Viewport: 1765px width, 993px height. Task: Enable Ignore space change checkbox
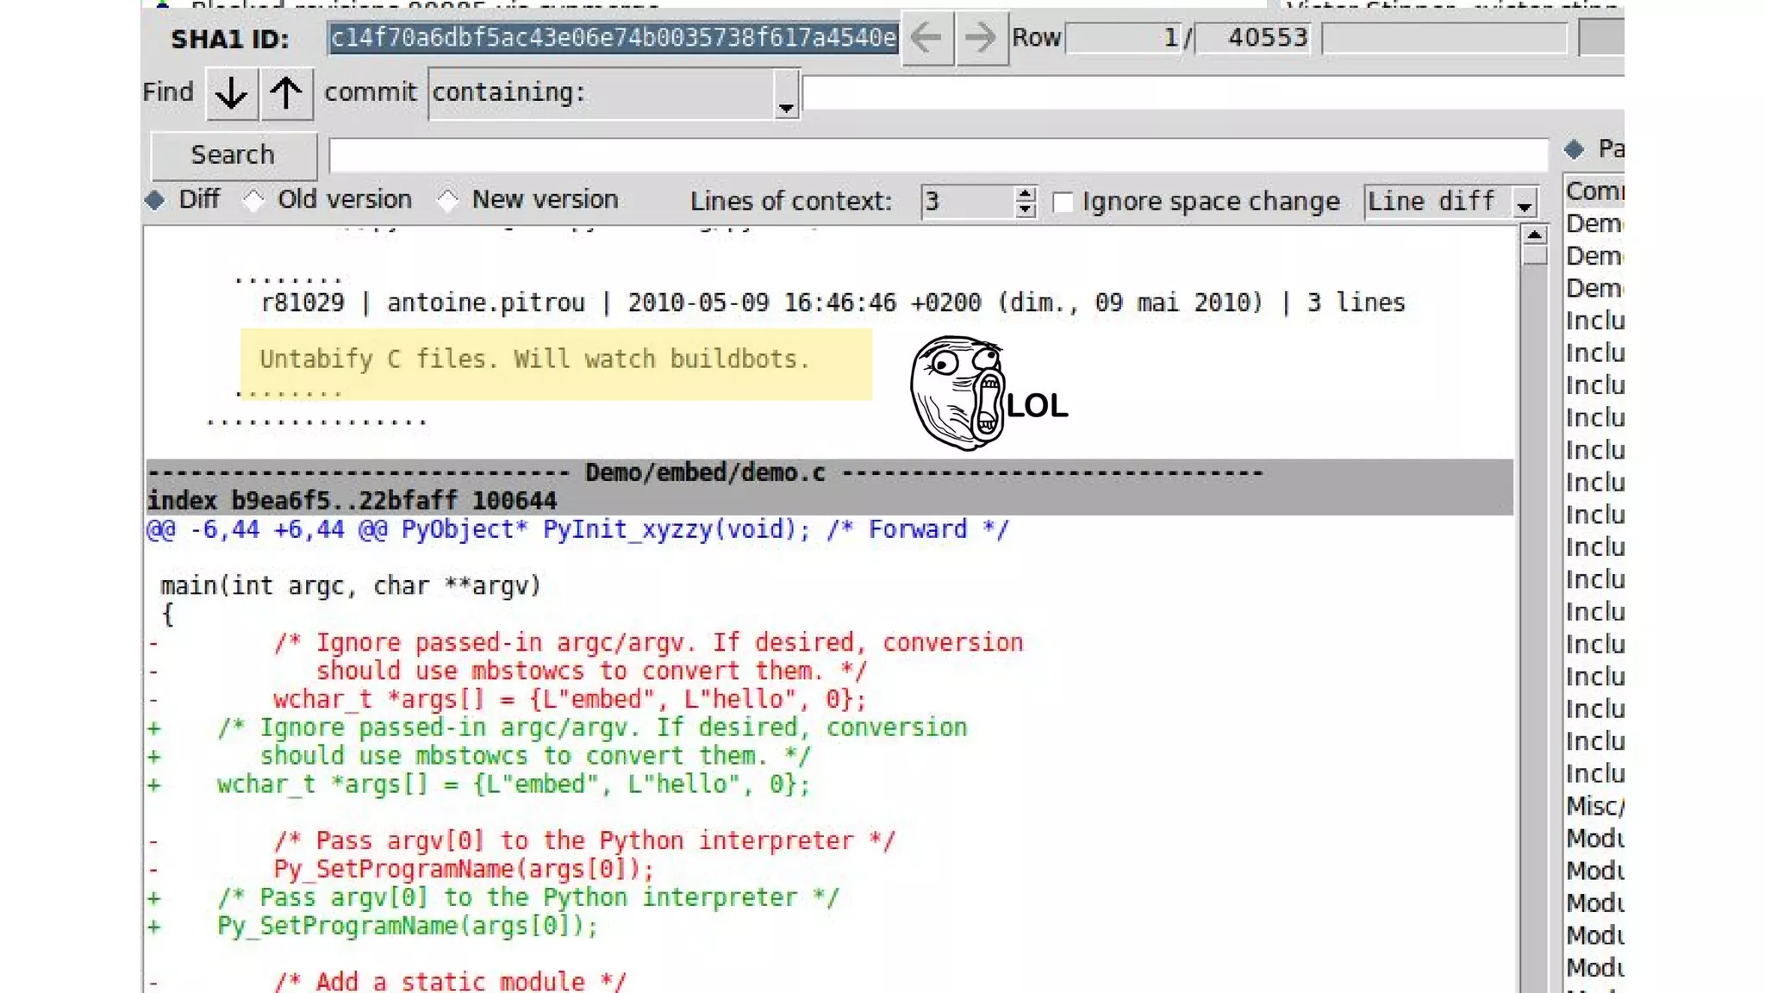[x=1063, y=203]
